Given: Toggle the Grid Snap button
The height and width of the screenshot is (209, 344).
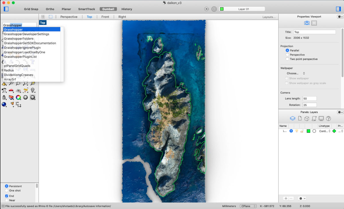Looking at the screenshot, I should pyautogui.click(x=31, y=9).
